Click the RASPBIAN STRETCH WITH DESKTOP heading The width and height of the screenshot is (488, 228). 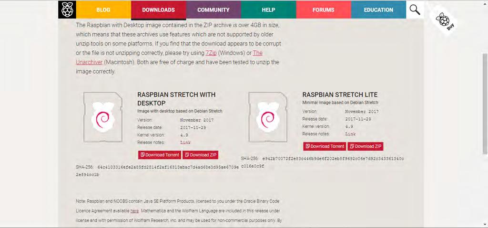coord(176,99)
